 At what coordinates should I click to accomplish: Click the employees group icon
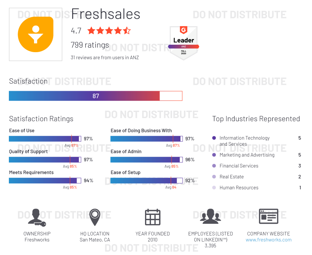(210, 216)
